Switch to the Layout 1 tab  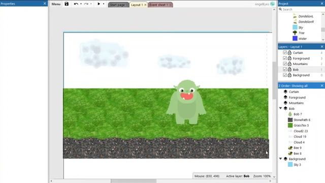tap(137, 5)
